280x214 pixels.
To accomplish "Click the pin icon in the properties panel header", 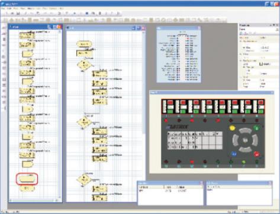I will [x=273, y=25].
